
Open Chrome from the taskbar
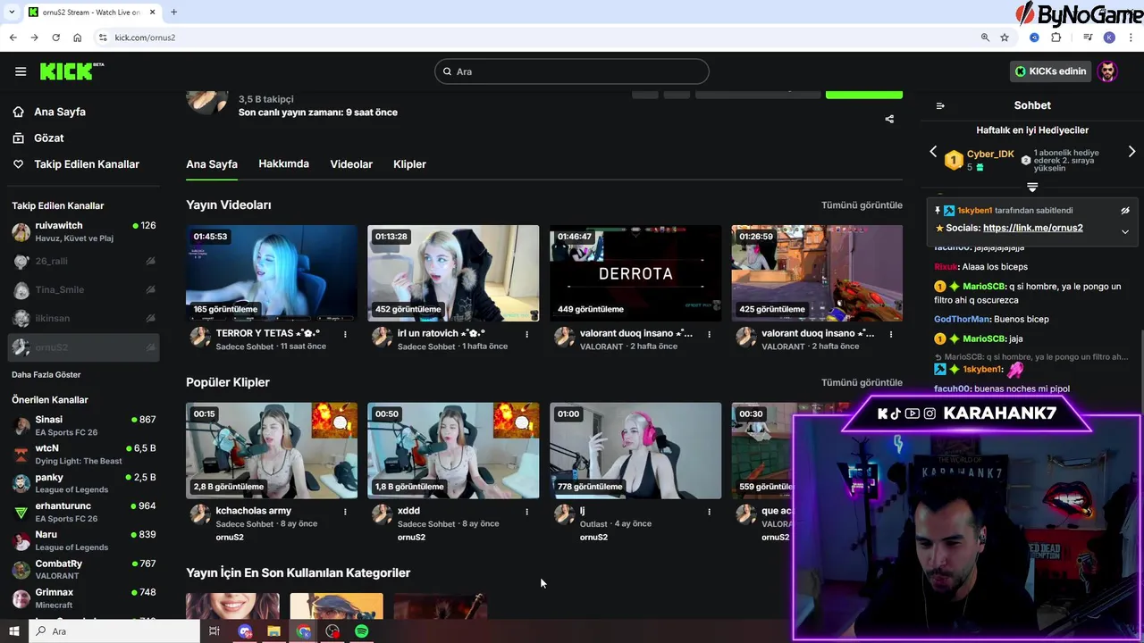pyautogui.click(x=304, y=631)
